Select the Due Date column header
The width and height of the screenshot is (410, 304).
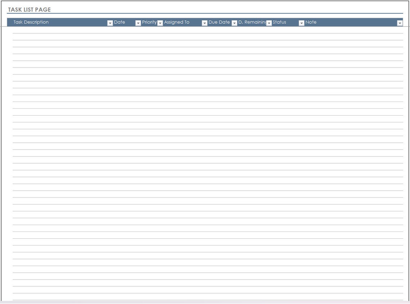pyautogui.click(x=220, y=22)
